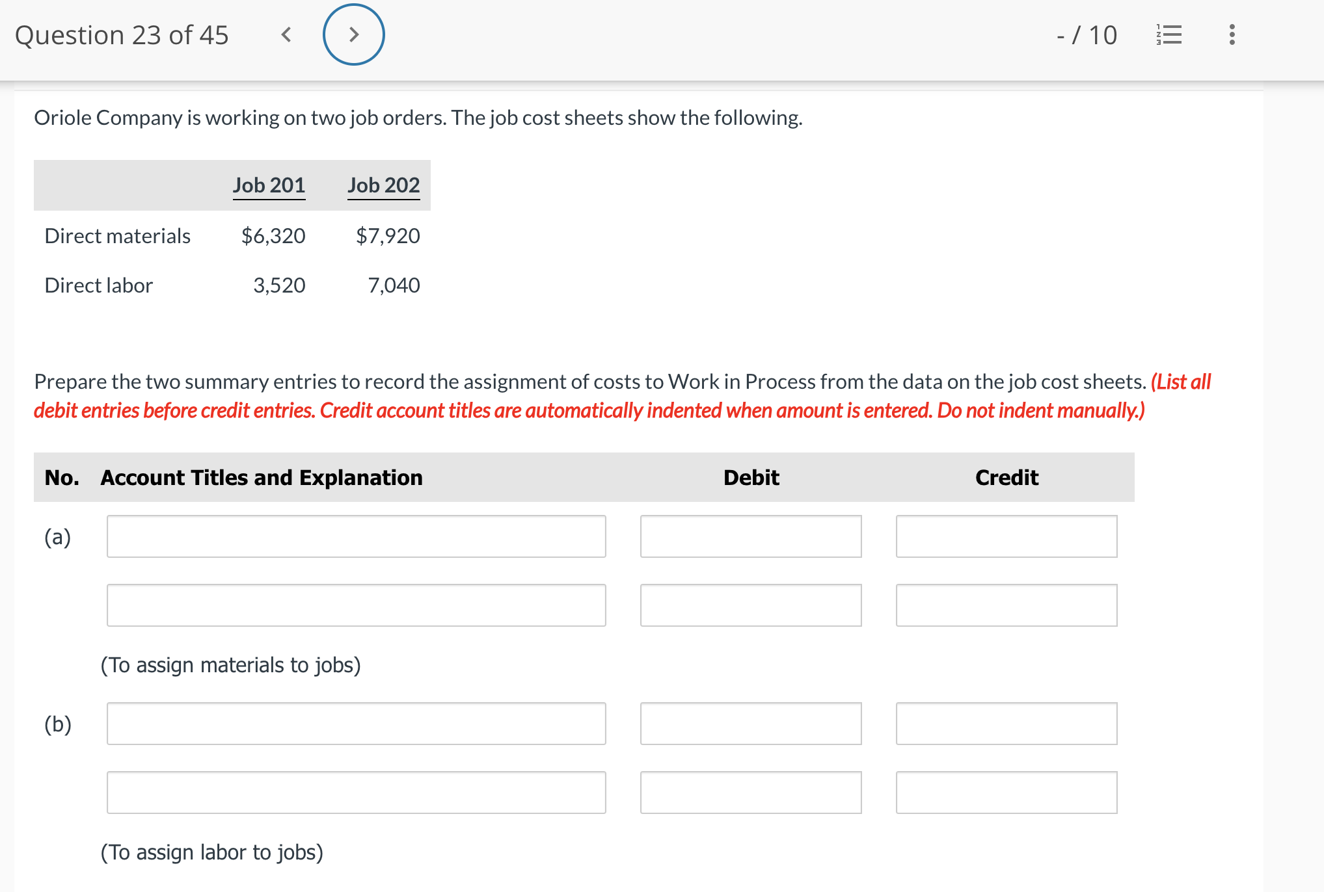This screenshot has height=892, width=1324.
Task: Click entry (b) first row credit field
Action: click(1006, 724)
